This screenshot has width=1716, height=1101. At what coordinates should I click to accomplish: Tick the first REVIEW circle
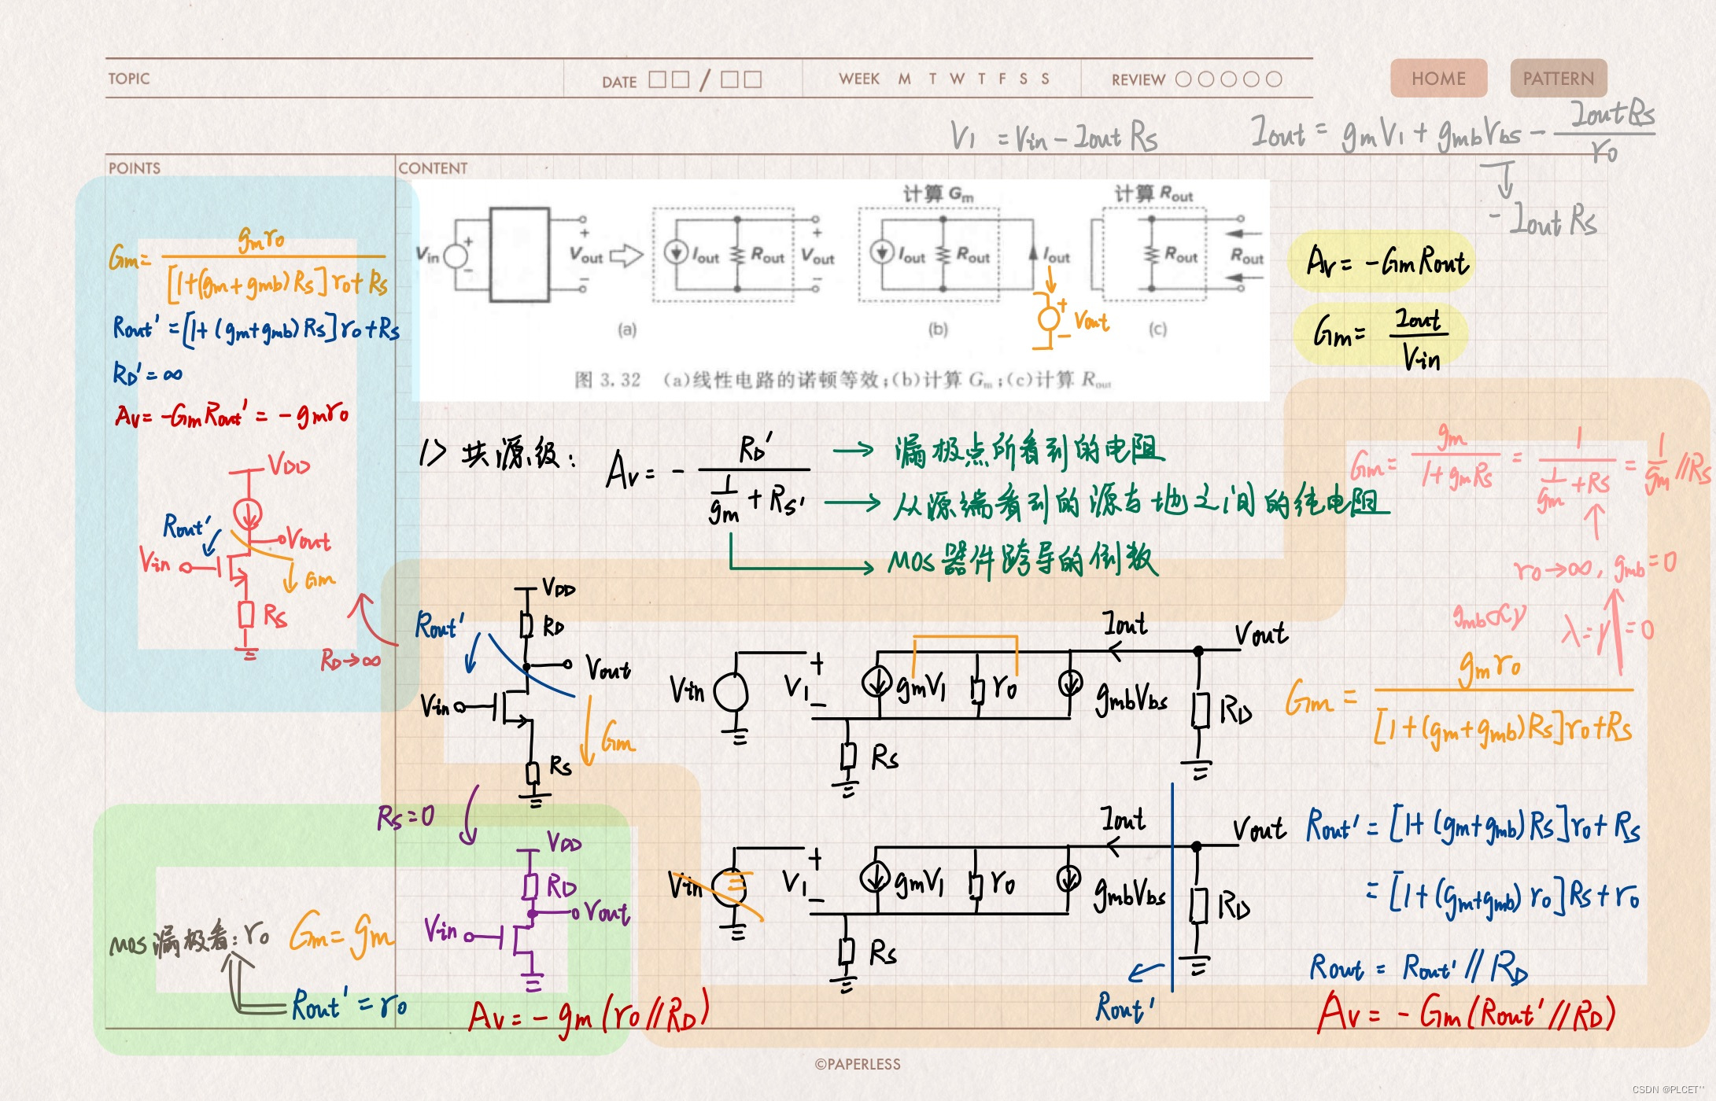(1183, 79)
